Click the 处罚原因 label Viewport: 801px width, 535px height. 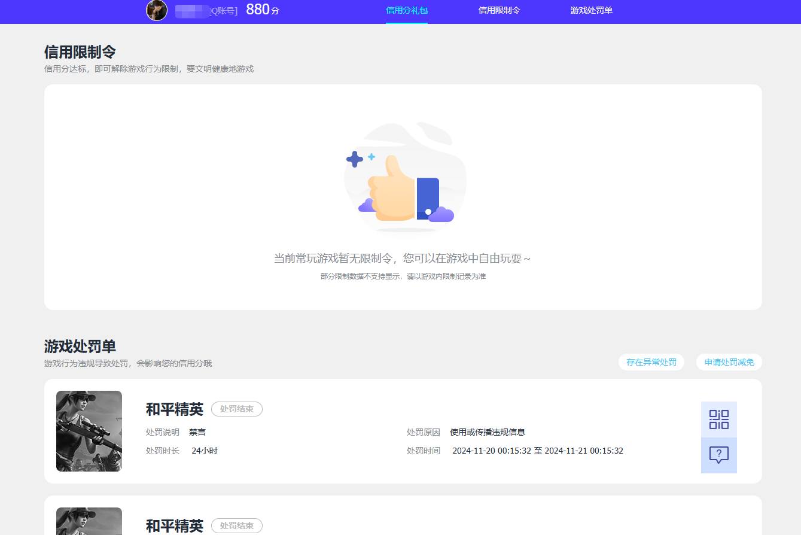[424, 432]
